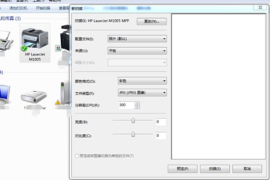270x180 pixels.
Task: Select the device icon with the yellow warning triangle
Action: pos(63,93)
